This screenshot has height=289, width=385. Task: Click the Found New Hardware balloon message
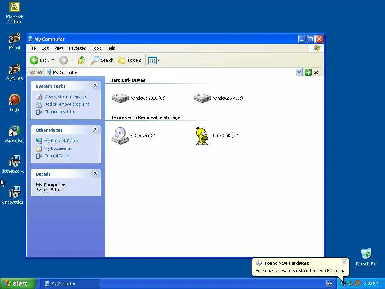click(x=300, y=271)
